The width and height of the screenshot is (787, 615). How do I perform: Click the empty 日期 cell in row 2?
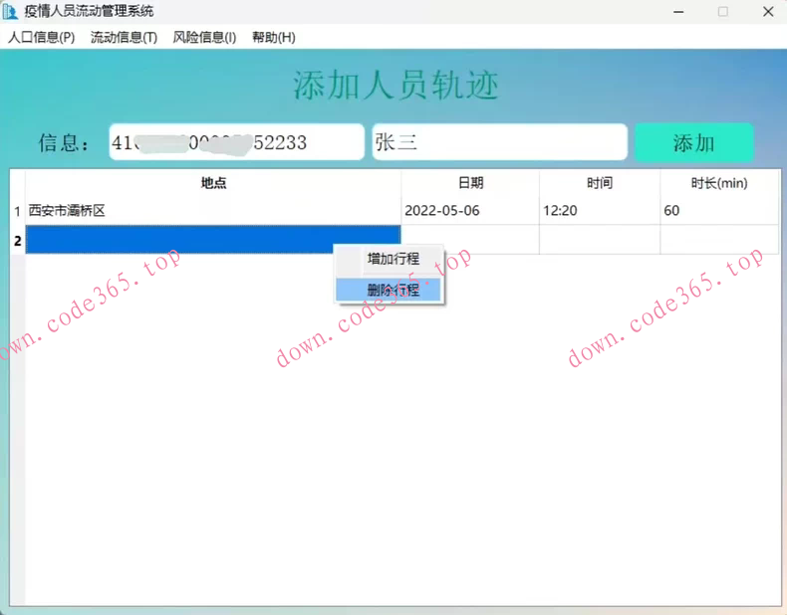[470, 240]
